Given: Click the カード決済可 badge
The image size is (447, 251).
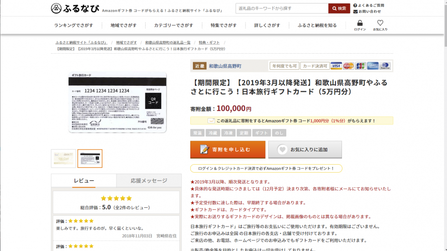Looking at the screenshot, I should point(315,66).
